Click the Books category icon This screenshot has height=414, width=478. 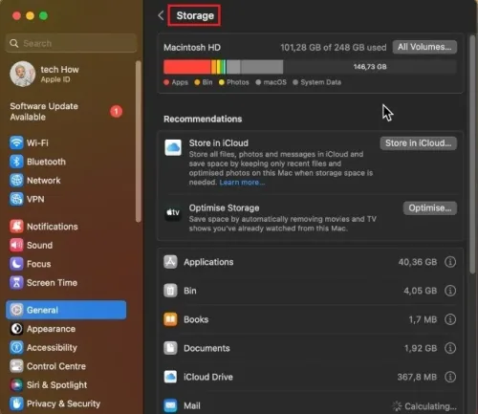(170, 319)
